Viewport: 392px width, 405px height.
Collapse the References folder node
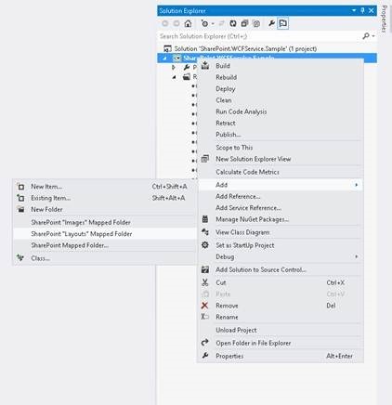pyautogui.click(x=174, y=77)
